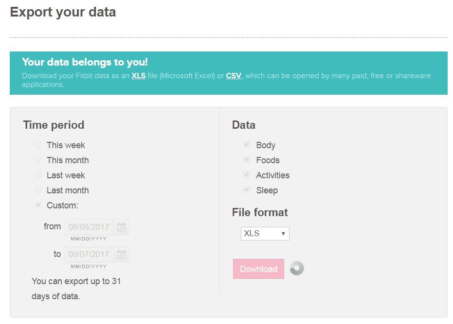This screenshot has width=453, height=324.
Task: Click the pink Download button
Action: coord(258,269)
